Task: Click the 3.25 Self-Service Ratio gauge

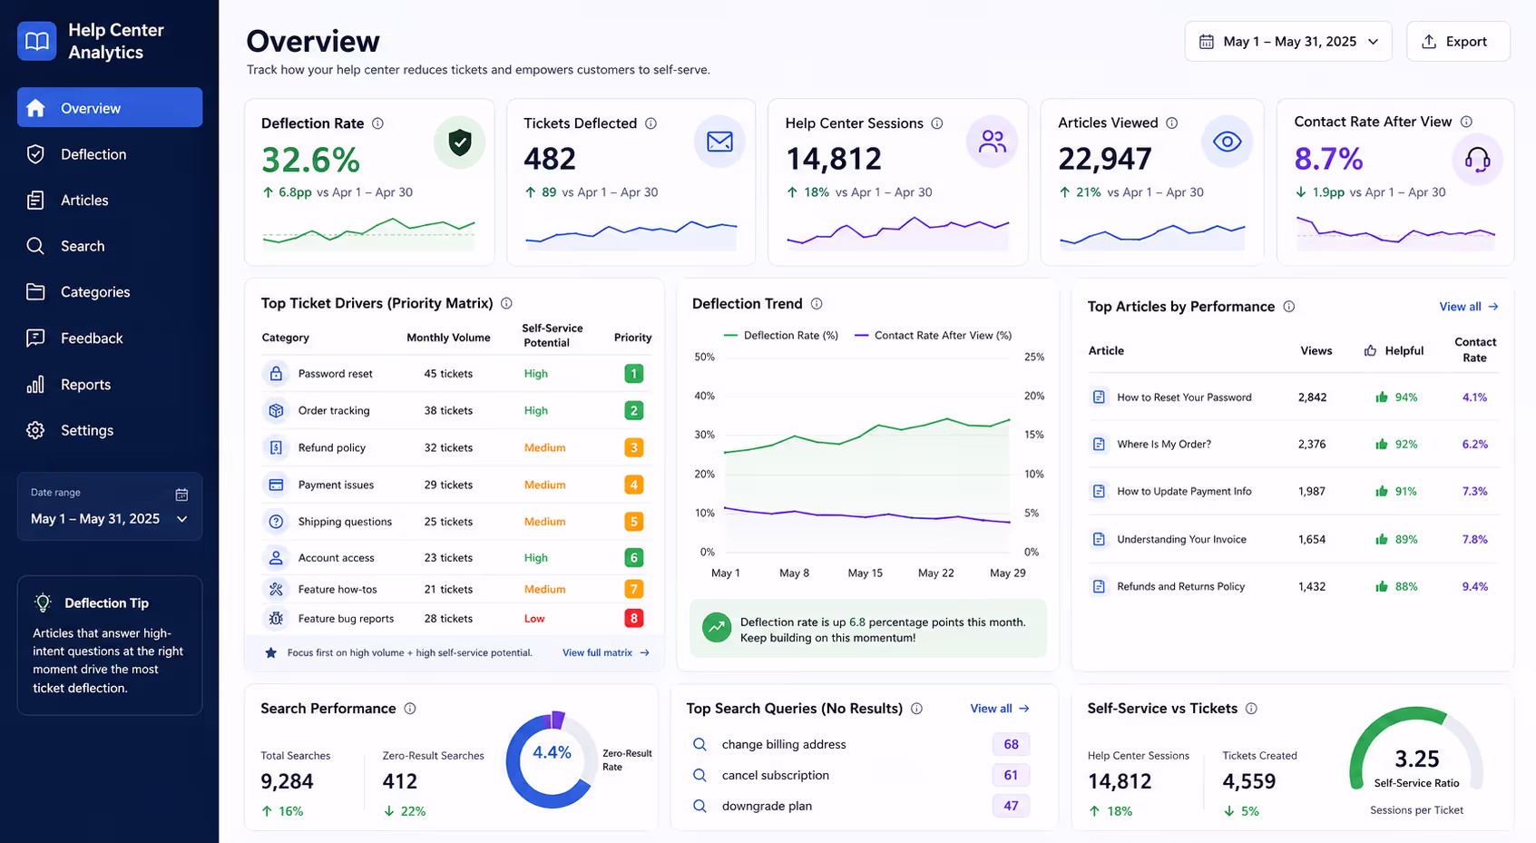Action: (1416, 749)
